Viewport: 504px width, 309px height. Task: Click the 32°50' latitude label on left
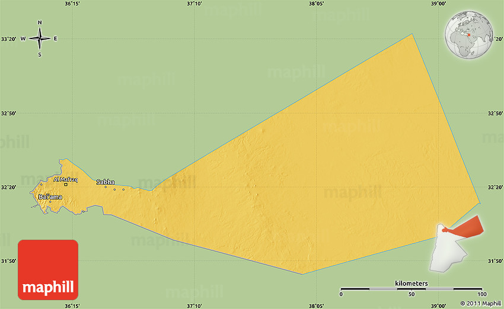[x=9, y=113]
